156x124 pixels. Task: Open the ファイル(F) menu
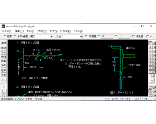[6, 31]
